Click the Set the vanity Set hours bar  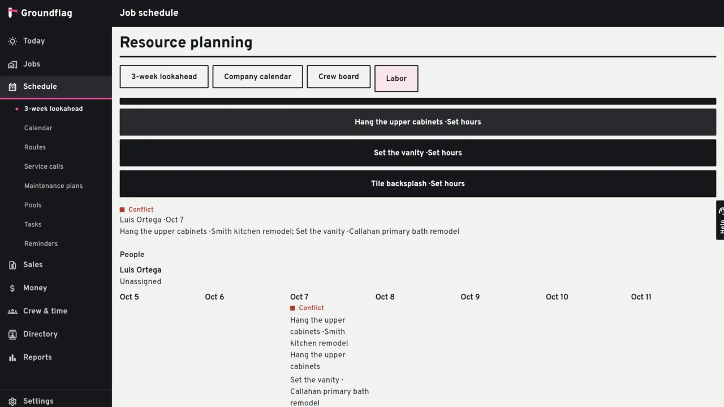[x=417, y=153]
